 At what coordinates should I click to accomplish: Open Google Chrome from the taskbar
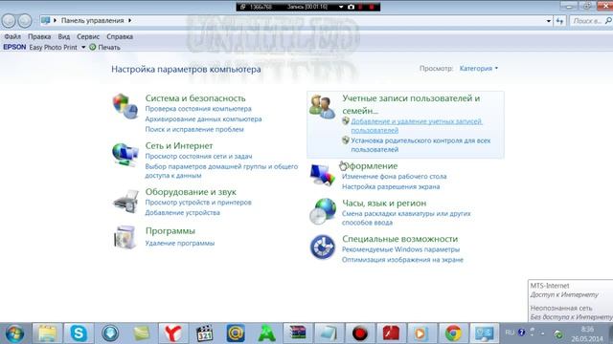453,333
